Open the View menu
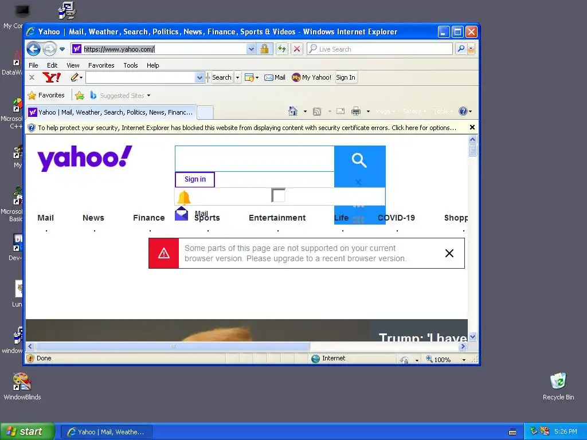Image resolution: width=587 pixels, height=440 pixels. (x=73, y=65)
